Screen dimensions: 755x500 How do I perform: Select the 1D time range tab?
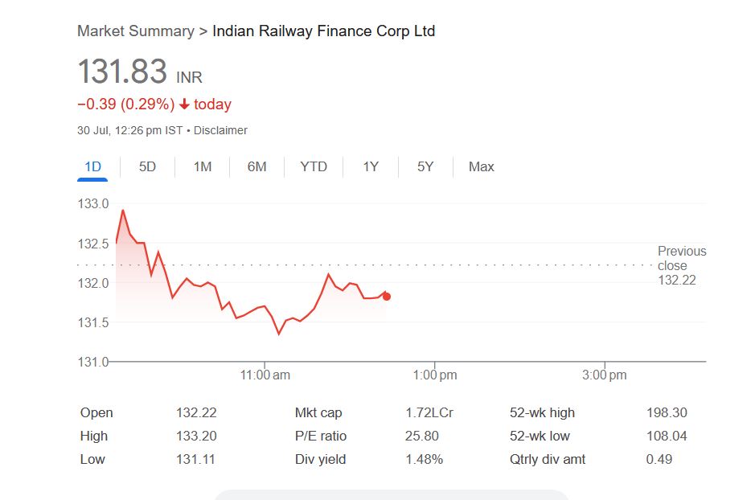pos(93,166)
